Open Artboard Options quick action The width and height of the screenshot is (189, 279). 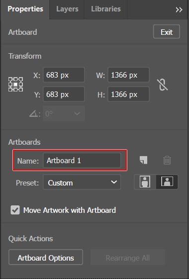click(46, 257)
